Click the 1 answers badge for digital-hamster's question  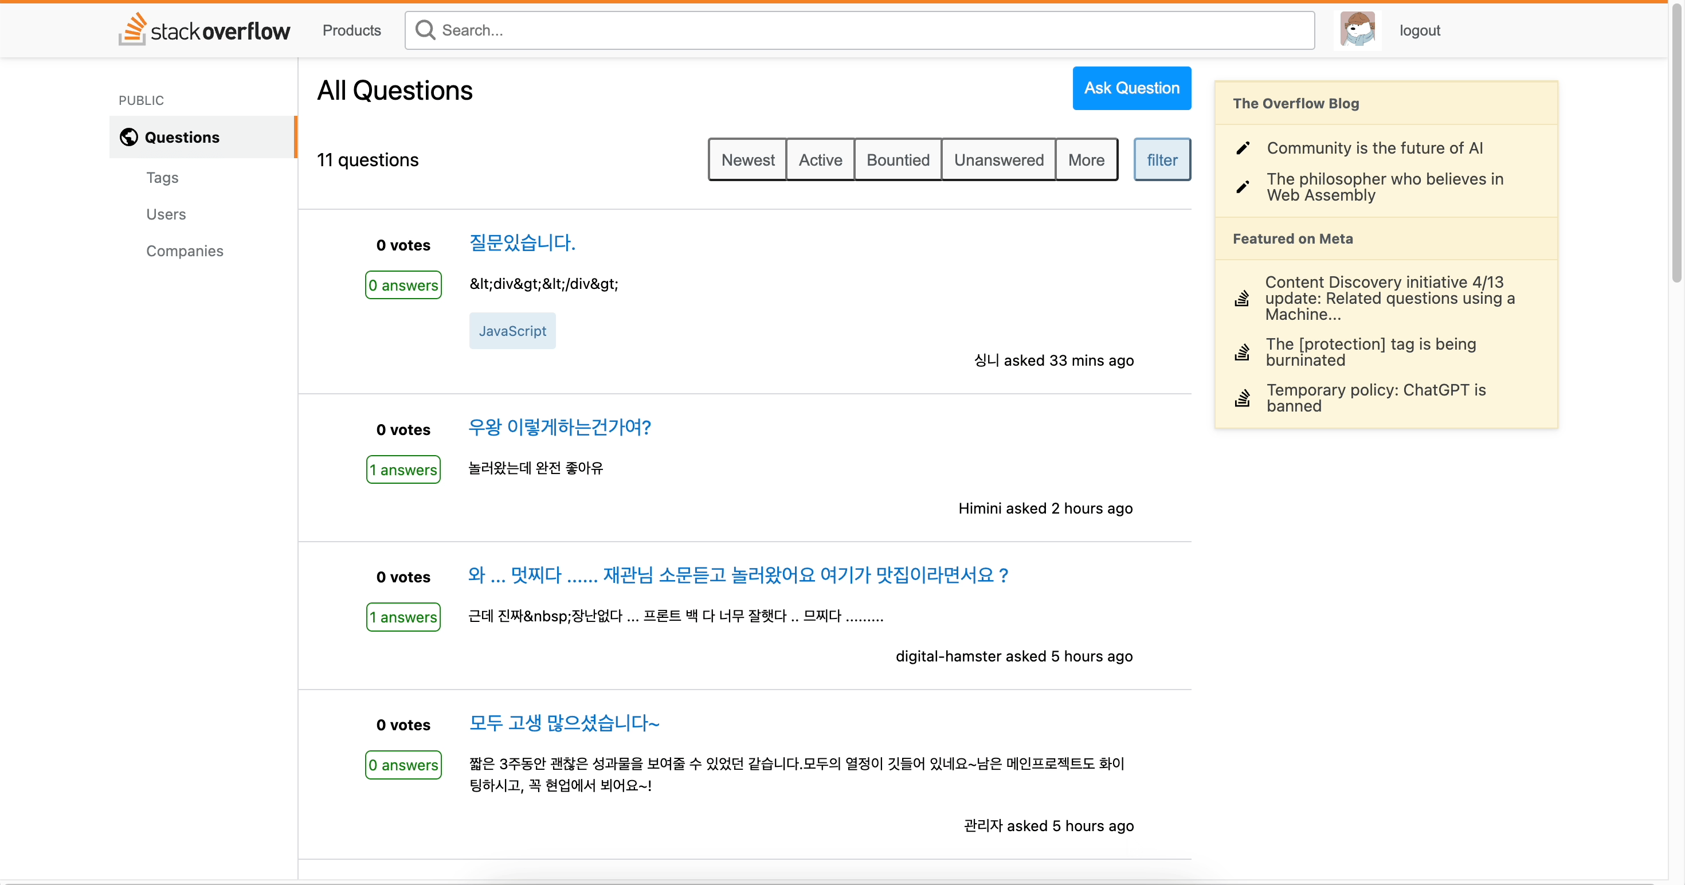point(403,617)
